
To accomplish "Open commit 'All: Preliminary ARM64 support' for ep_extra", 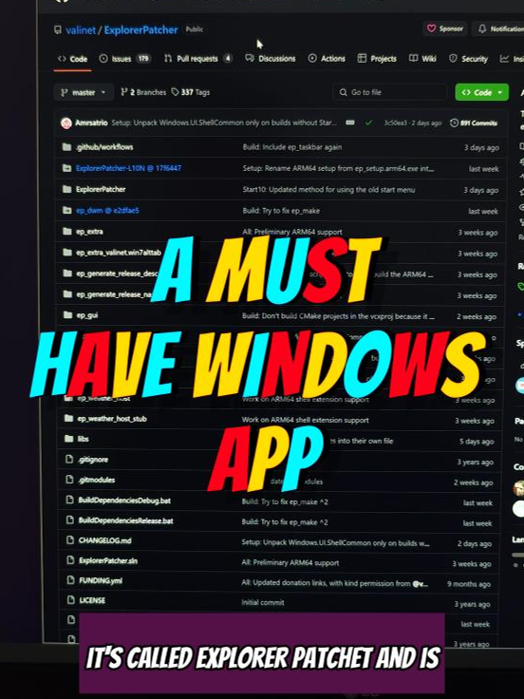I will coord(292,232).
